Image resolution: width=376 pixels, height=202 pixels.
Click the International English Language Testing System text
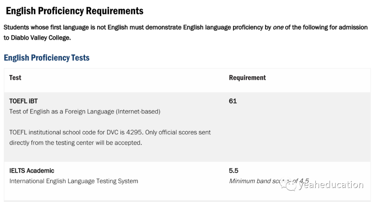tap(73, 181)
